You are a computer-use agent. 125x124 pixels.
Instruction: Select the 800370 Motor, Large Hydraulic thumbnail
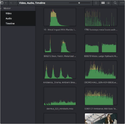pos(101,43)
